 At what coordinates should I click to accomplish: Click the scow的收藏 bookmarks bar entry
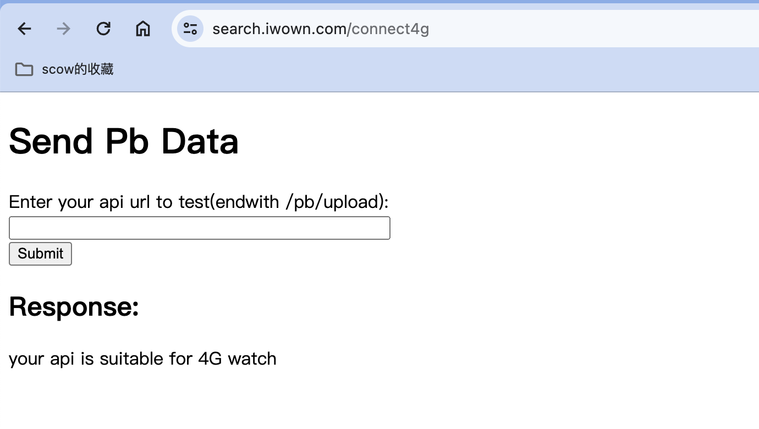[x=77, y=69]
